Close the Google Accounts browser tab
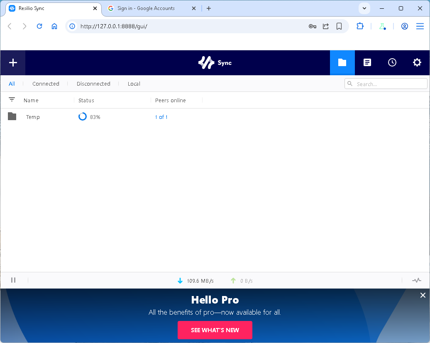Image resolution: width=430 pixels, height=343 pixels. 193,8
